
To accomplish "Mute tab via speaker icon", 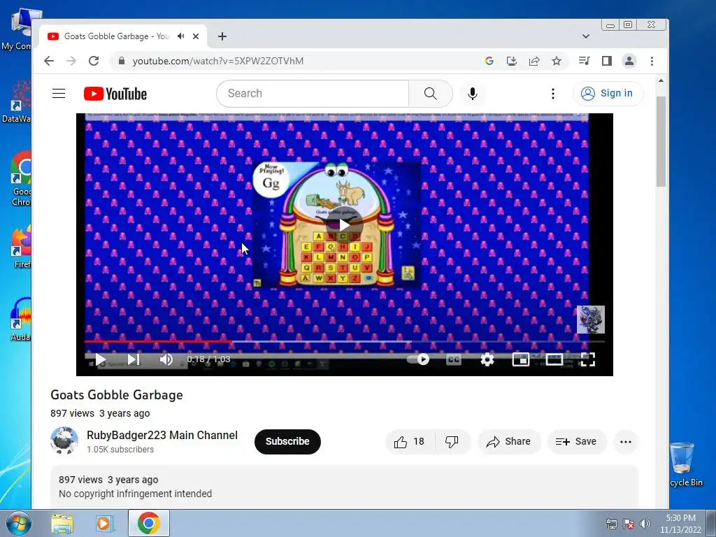I will pyautogui.click(x=181, y=36).
